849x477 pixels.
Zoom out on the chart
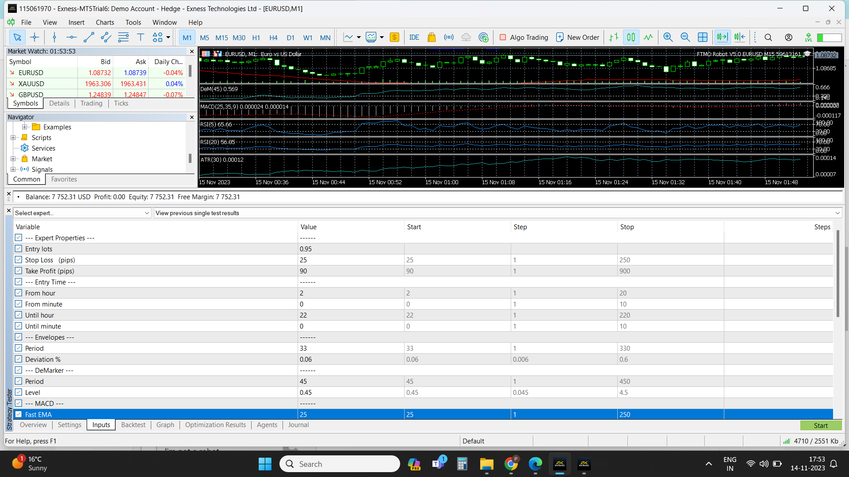pos(685,38)
